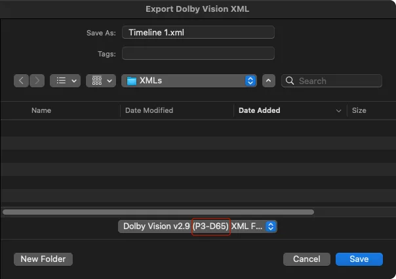The image size is (396, 279).
Task: Cancel the export dialog
Action: click(307, 259)
